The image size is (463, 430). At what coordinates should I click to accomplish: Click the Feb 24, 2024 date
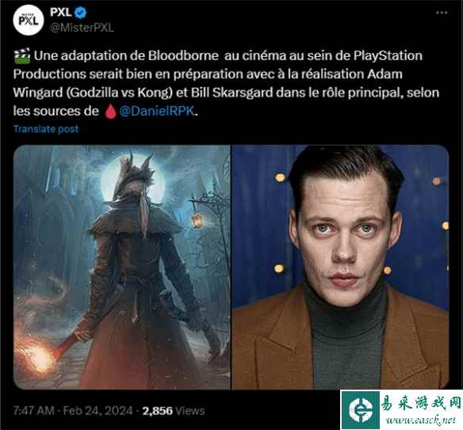(98, 410)
